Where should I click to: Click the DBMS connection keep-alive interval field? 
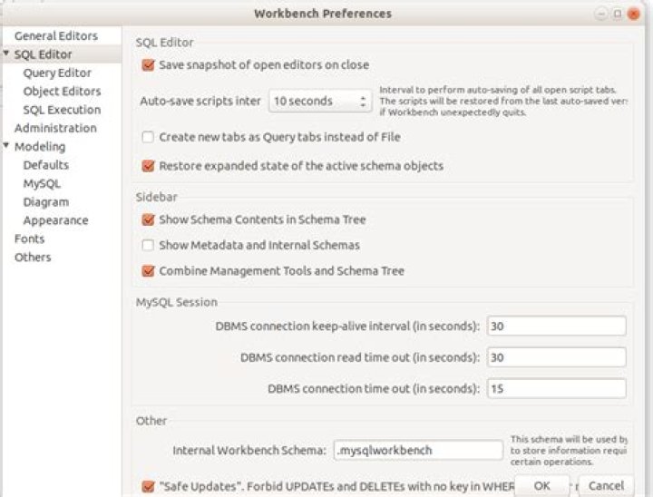click(556, 326)
